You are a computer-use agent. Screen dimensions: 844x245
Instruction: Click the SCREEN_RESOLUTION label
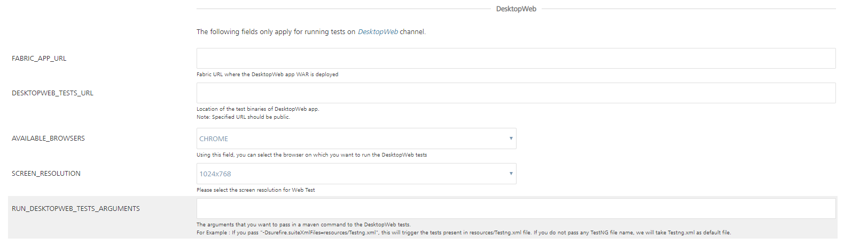click(x=46, y=174)
